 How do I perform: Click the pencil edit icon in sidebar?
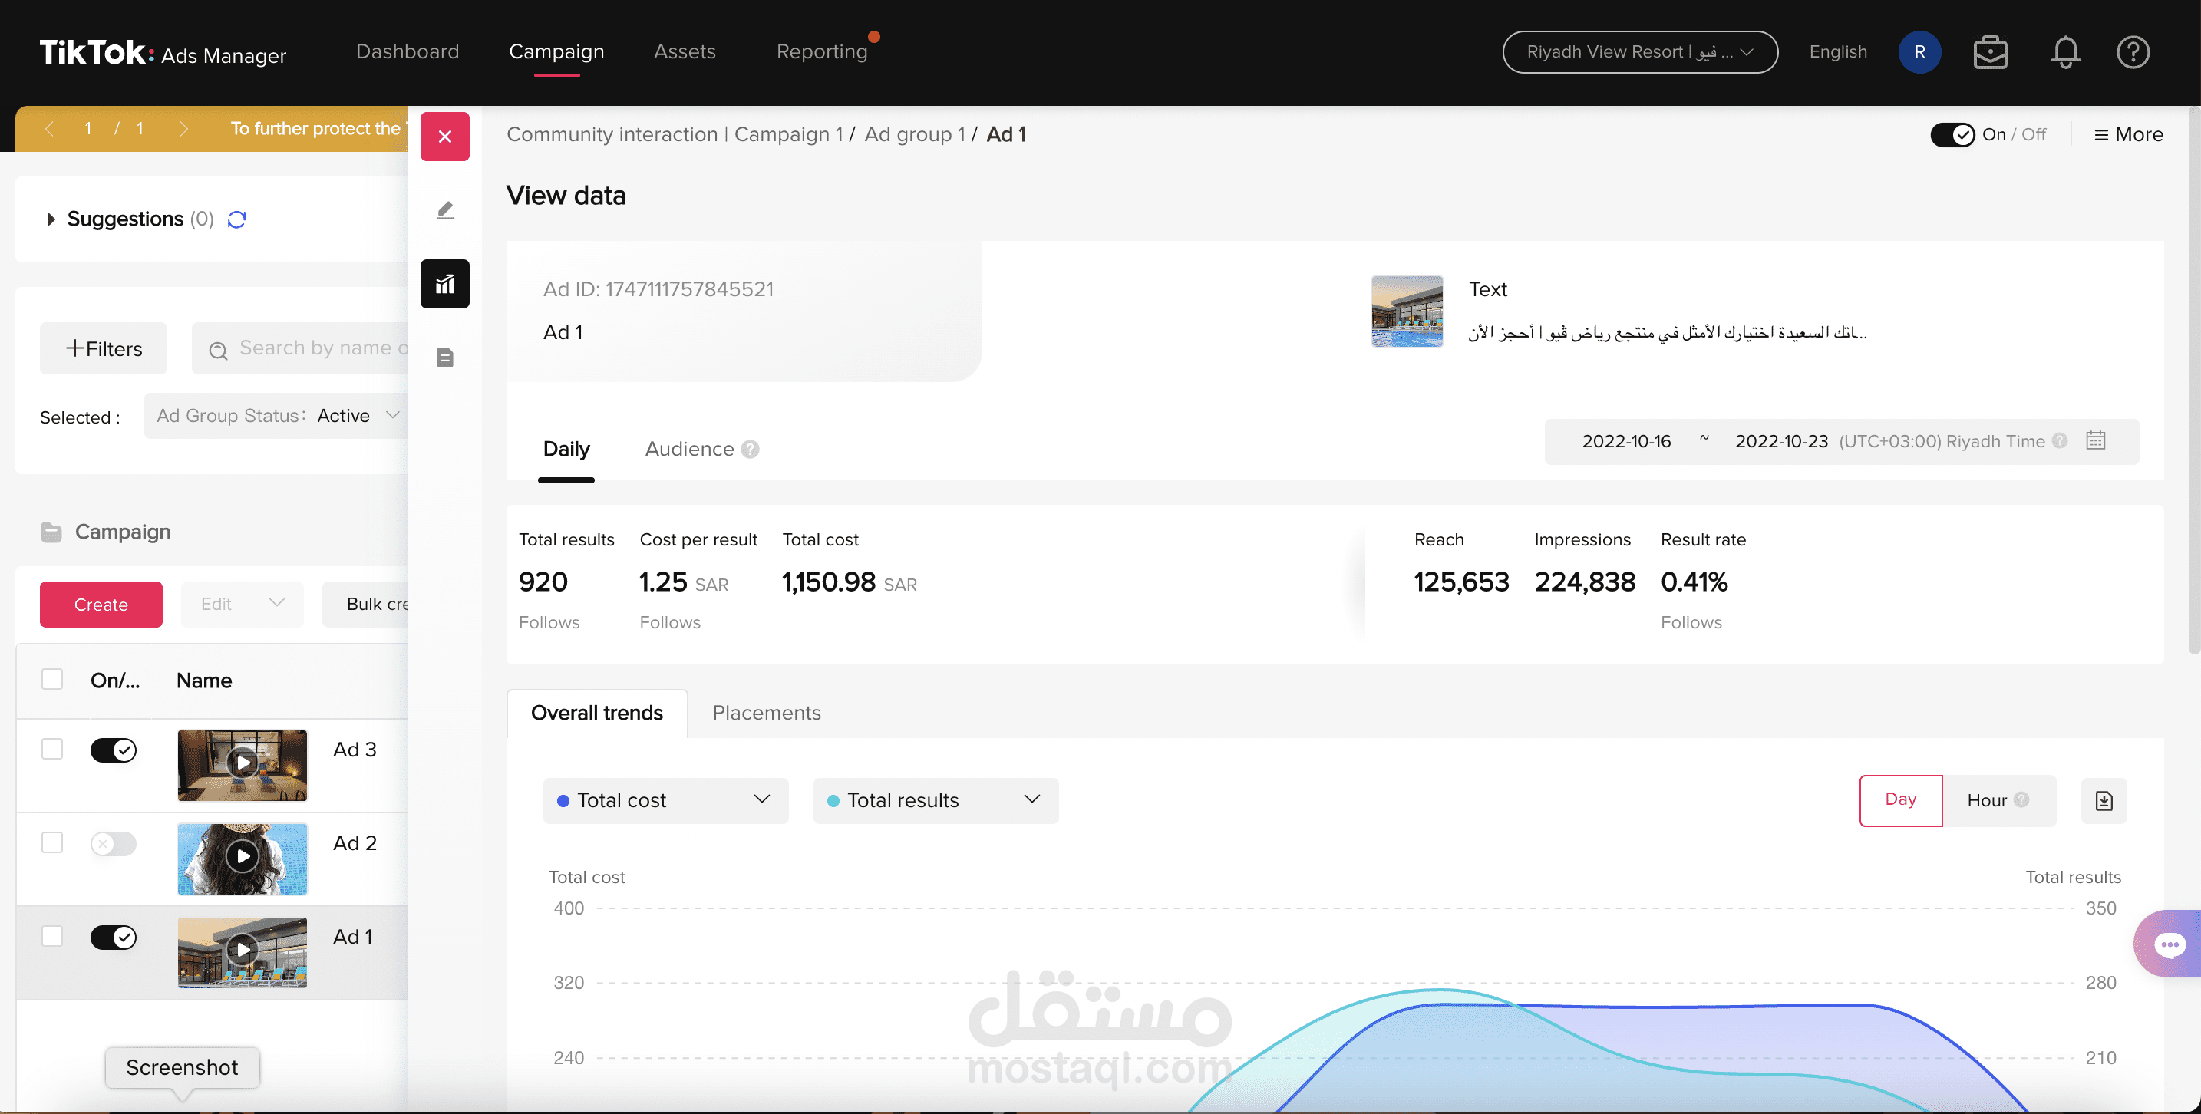(445, 210)
